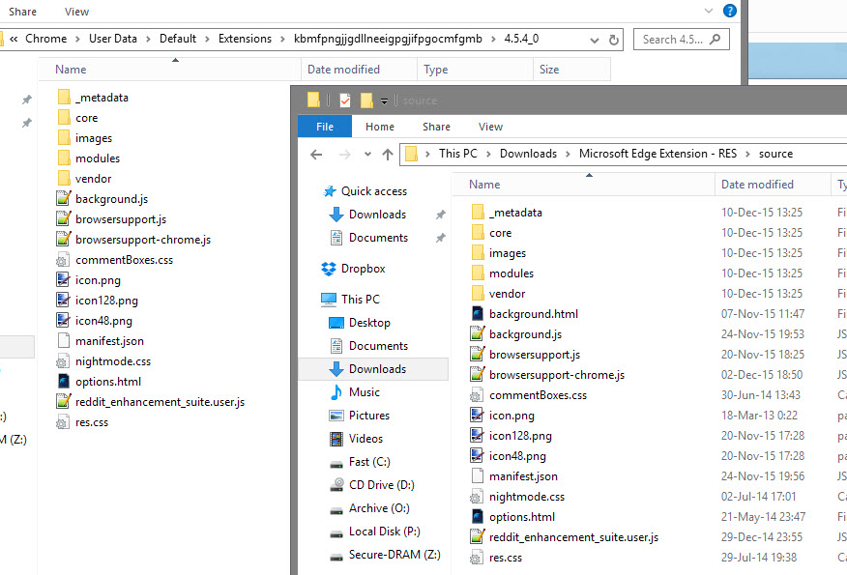Open address history dropdown in back window
847x575 pixels.
click(595, 40)
